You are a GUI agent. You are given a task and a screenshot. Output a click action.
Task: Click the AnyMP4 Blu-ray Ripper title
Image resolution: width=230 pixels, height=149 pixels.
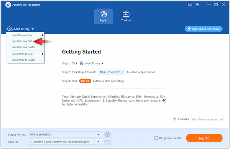pos(26,5)
